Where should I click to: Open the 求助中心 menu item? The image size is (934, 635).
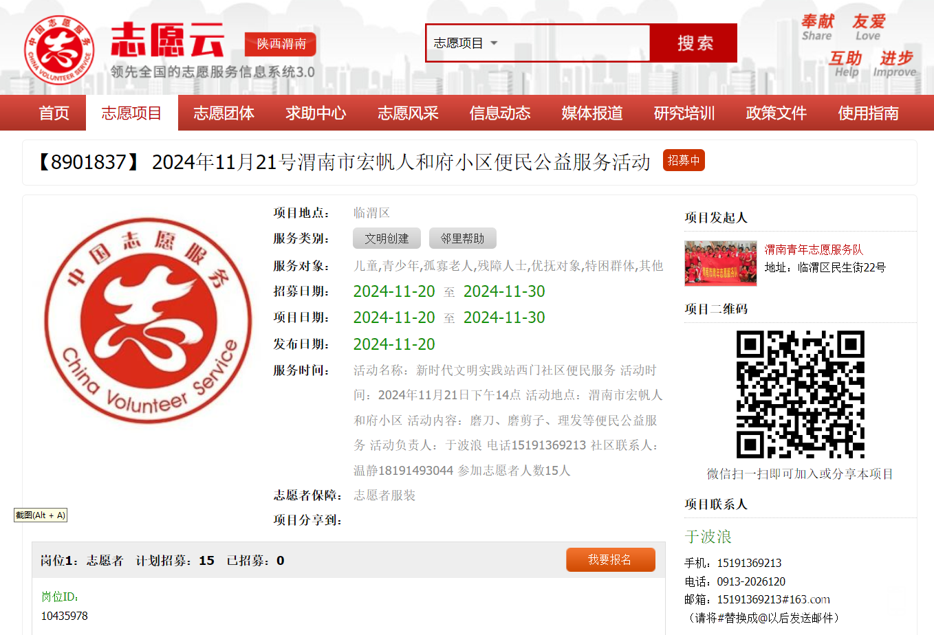pos(316,113)
